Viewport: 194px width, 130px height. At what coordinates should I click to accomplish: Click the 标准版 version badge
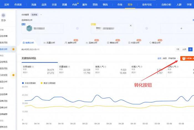click(34, 15)
